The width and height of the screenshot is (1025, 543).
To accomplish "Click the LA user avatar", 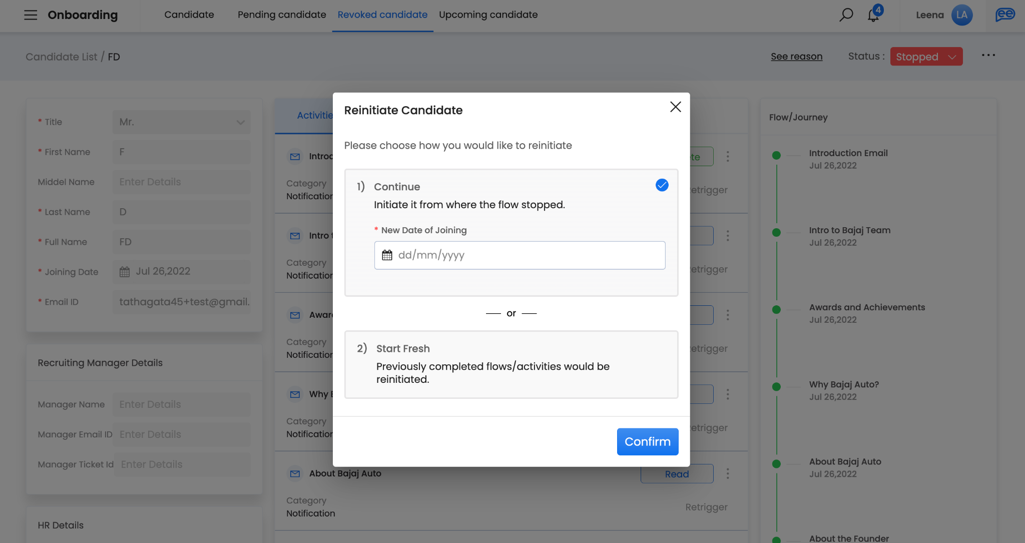I will 961,15.
